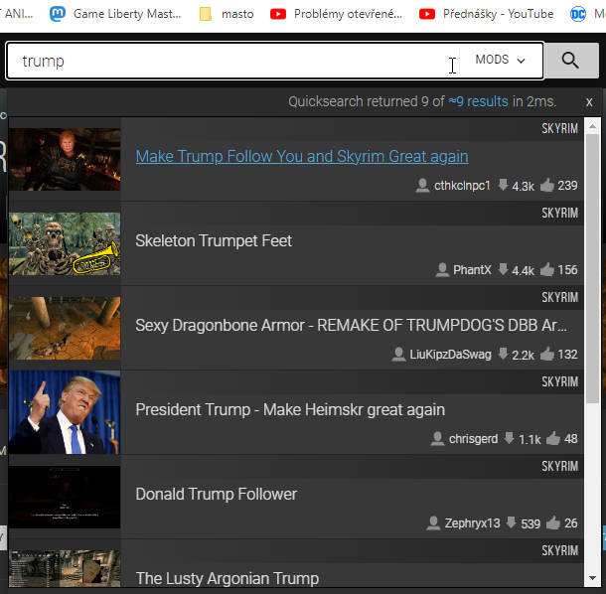Click the trump search input field
This screenshot has width=606, height=594.
point(233,61)
